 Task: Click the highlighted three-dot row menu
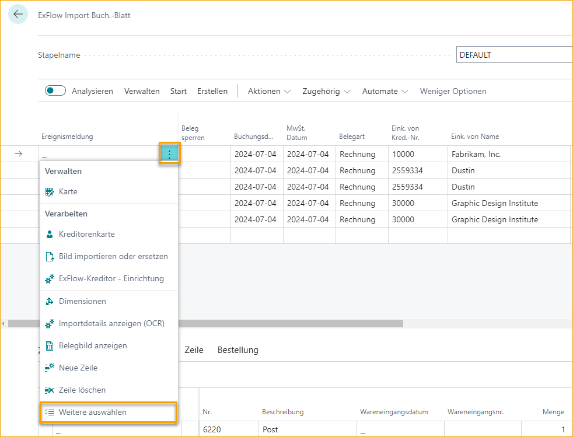[170, 153]
